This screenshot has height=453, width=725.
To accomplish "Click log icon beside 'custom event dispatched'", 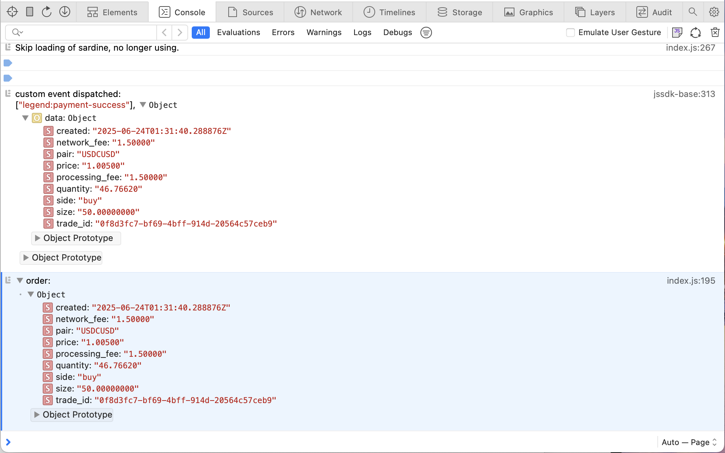I will 8,94.
